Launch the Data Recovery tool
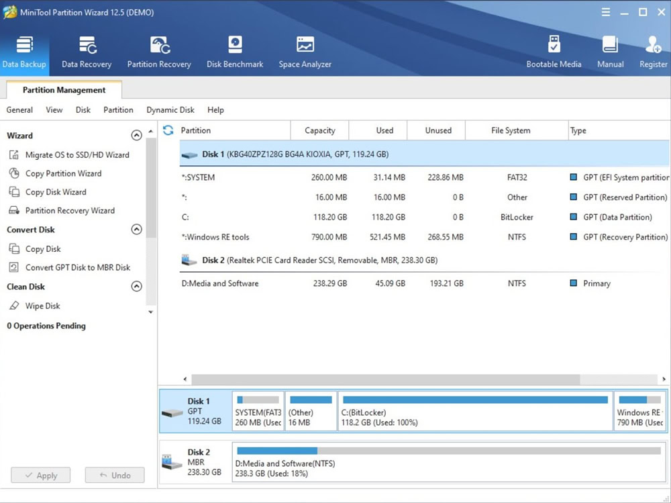This screenshot has height=503, width=671. tap(87, 52)
